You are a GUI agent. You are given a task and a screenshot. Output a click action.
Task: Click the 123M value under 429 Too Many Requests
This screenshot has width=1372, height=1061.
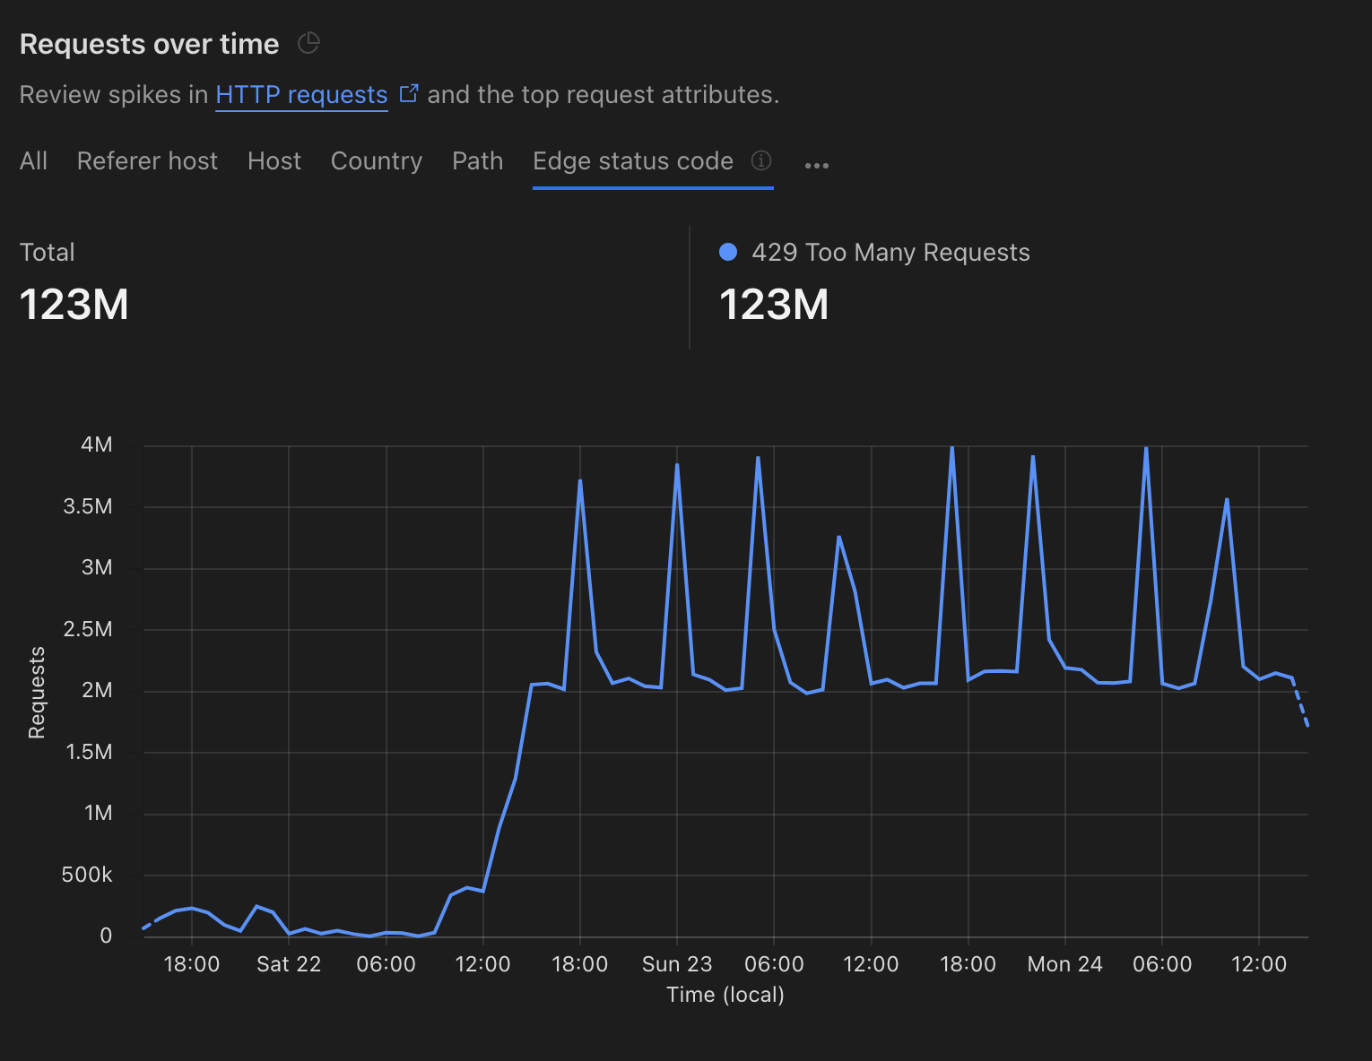[x=774, y=305]
